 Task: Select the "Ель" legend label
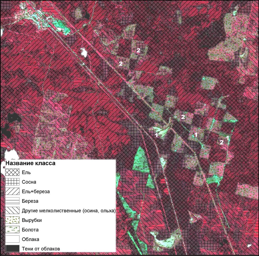26,172
